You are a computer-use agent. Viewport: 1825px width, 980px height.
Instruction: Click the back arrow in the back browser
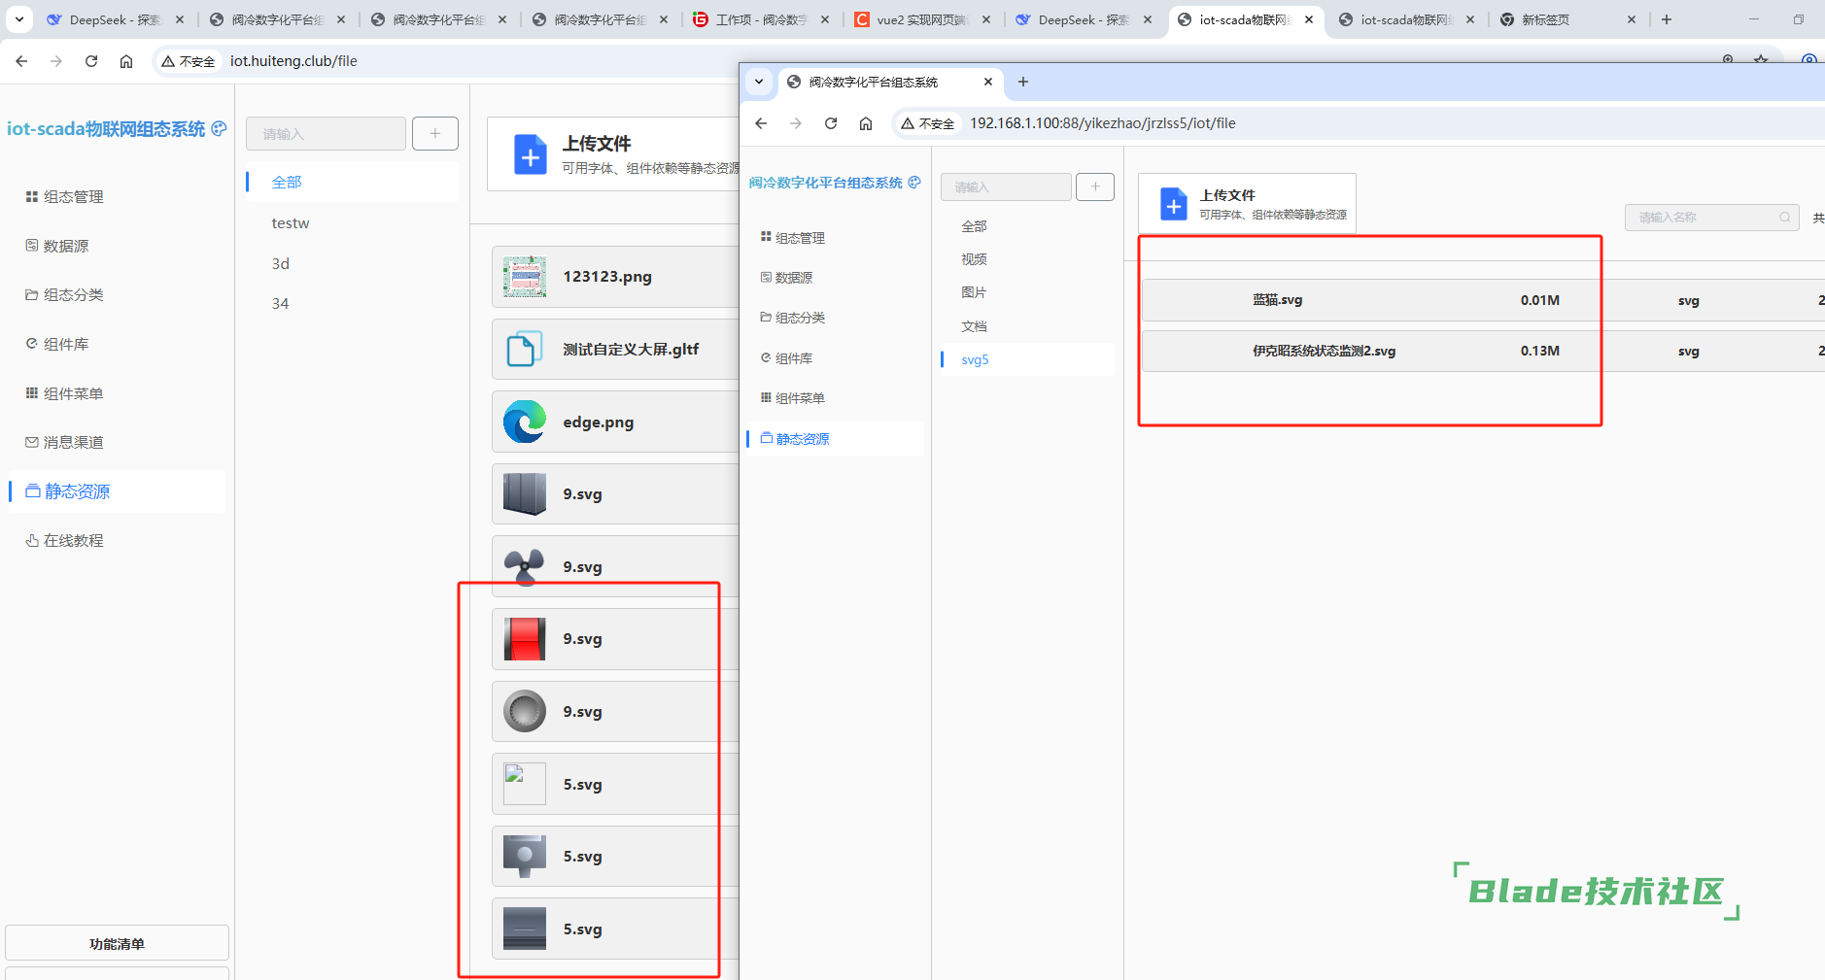pyautogui.click(x=21, y=61)
